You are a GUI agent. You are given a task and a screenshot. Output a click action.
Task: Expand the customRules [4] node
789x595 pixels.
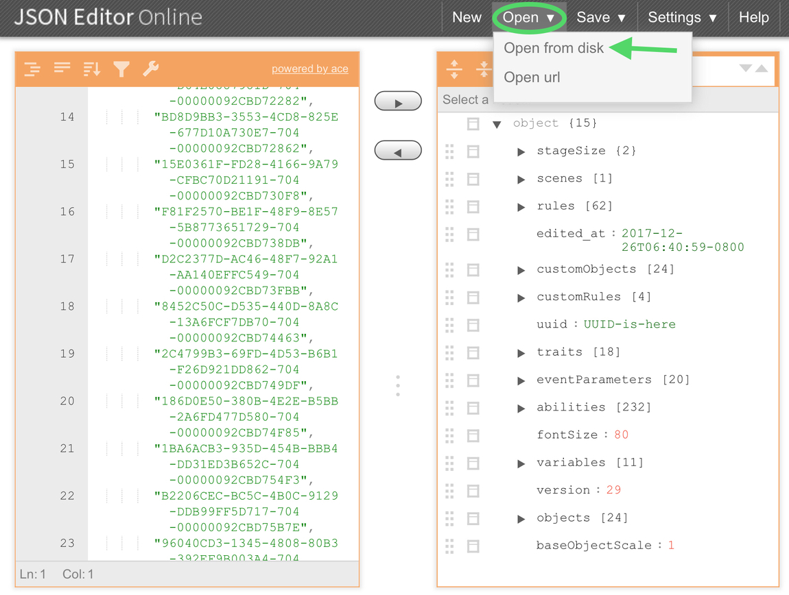click(521, 298)
